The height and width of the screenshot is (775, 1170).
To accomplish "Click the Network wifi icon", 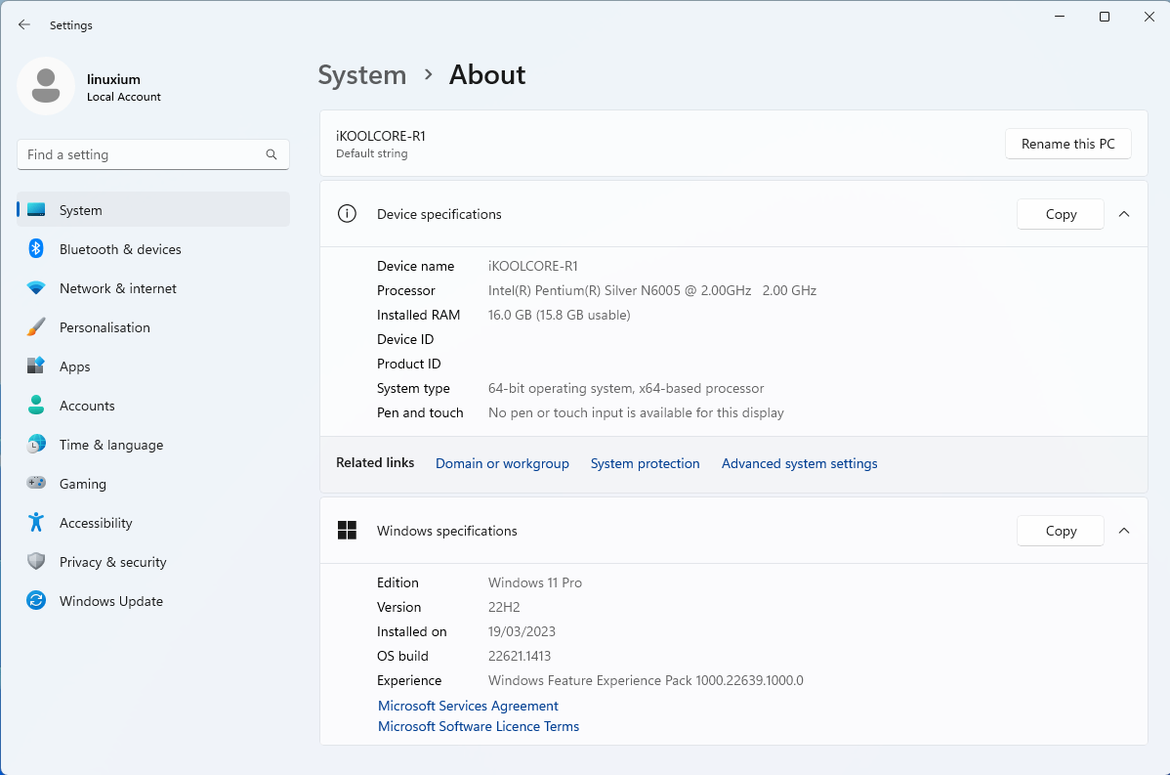I will [x=36, y=287].
